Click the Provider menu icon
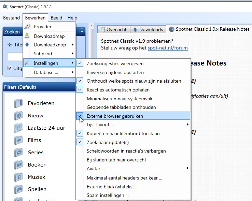 tap(27, 27)
